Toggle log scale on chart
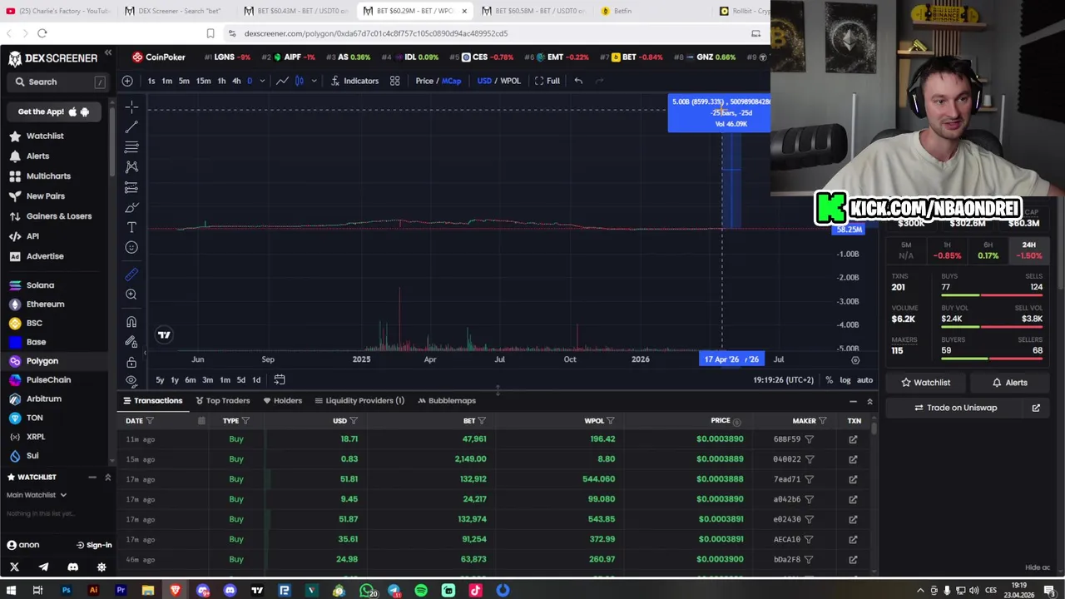This screenshot has height=599, width=1065. (845, 380)
